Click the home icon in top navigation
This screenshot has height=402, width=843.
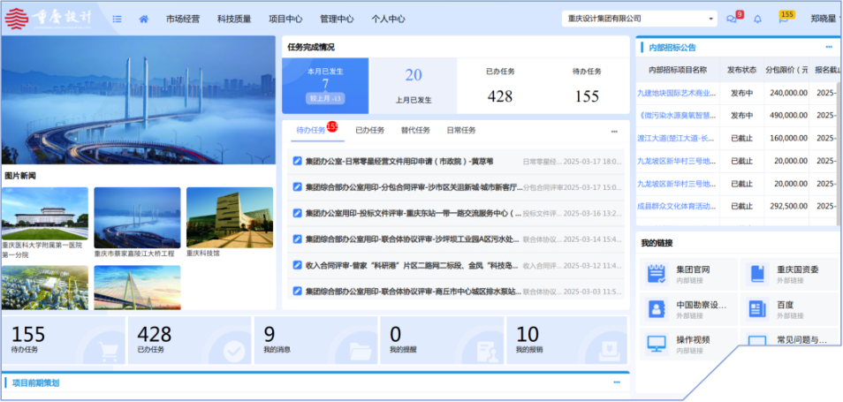click(x=143, y=19)
